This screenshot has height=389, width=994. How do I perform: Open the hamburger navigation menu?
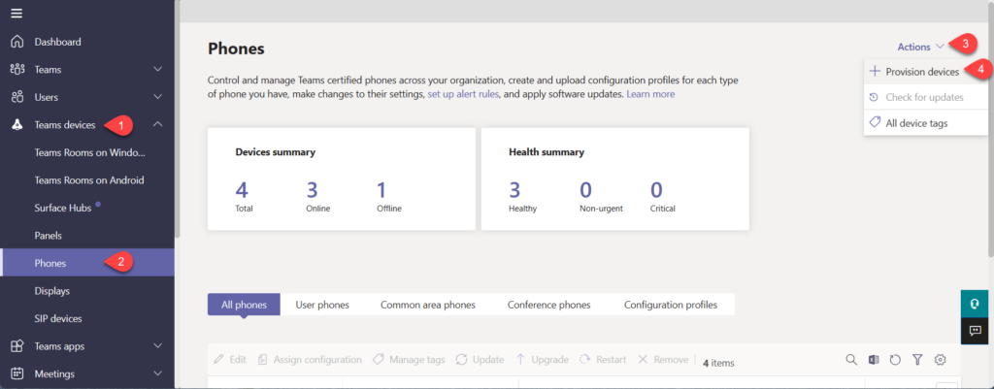click(17, 14)
